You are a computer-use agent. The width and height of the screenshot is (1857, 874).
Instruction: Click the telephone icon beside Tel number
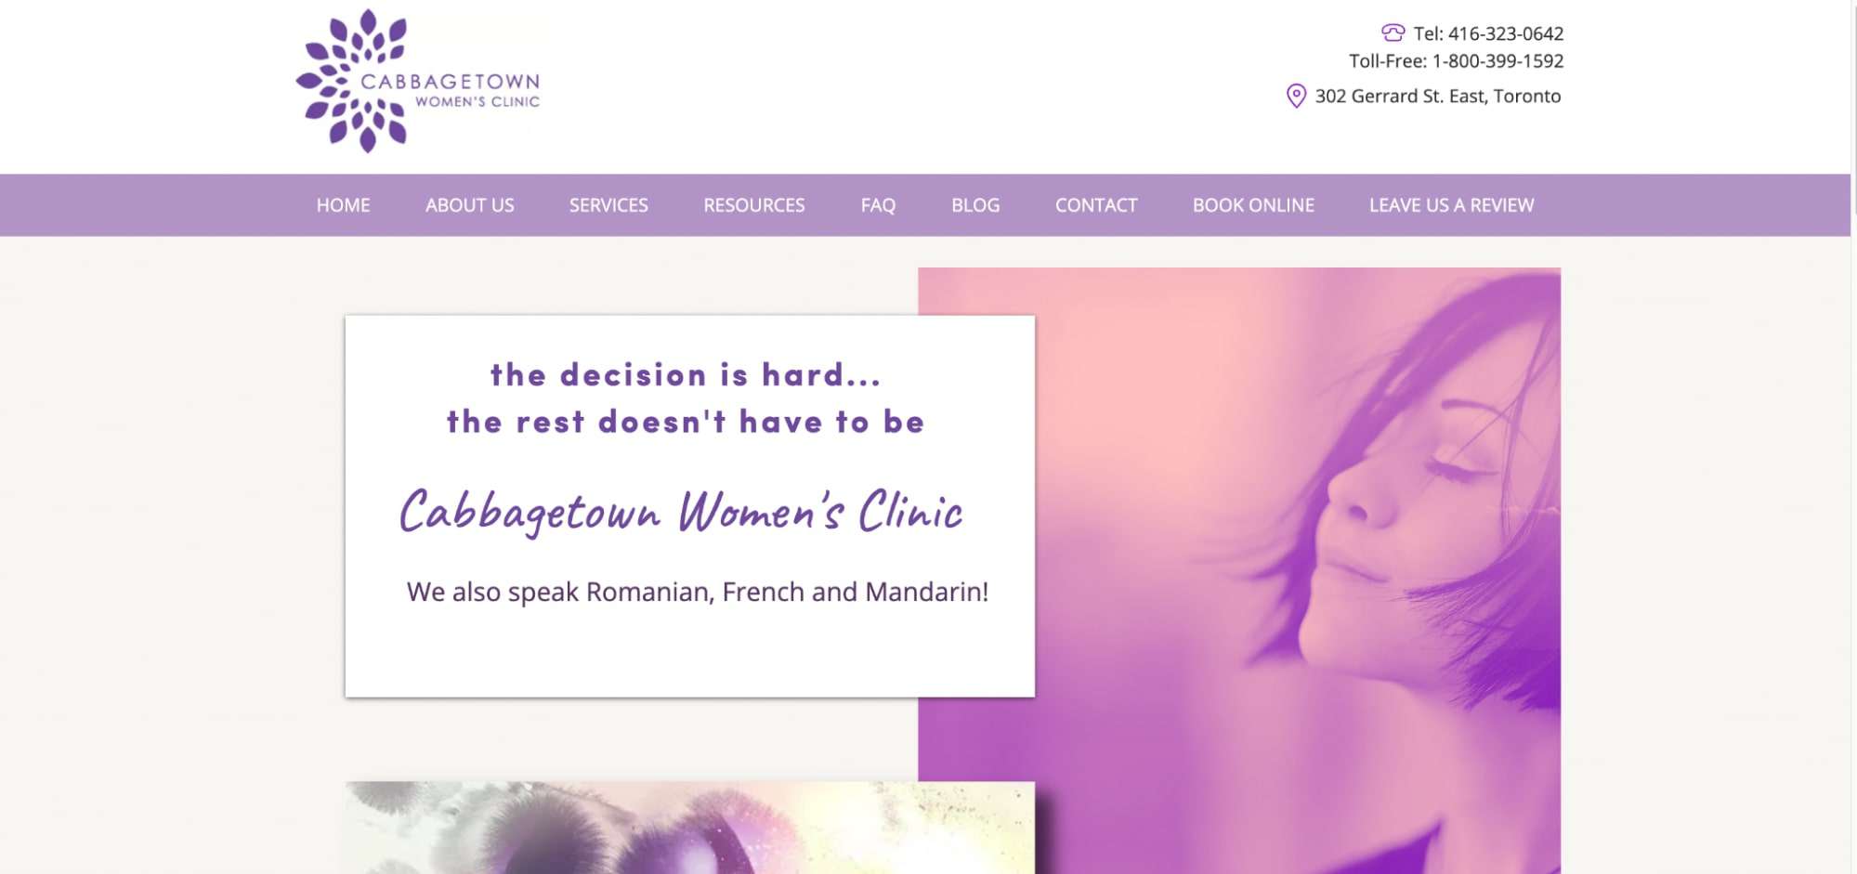[1393, 33]
